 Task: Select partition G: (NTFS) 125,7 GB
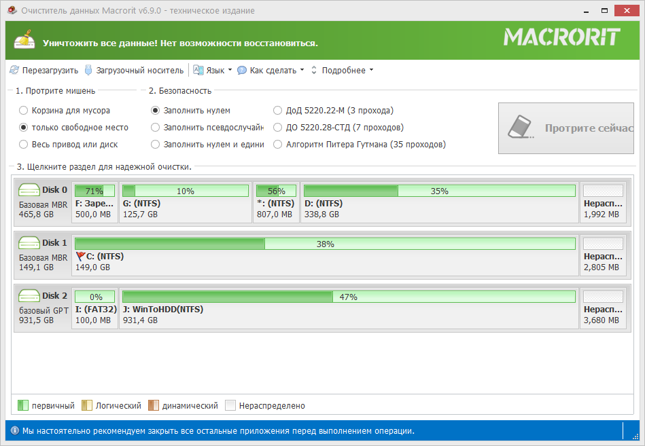(186, 202)
